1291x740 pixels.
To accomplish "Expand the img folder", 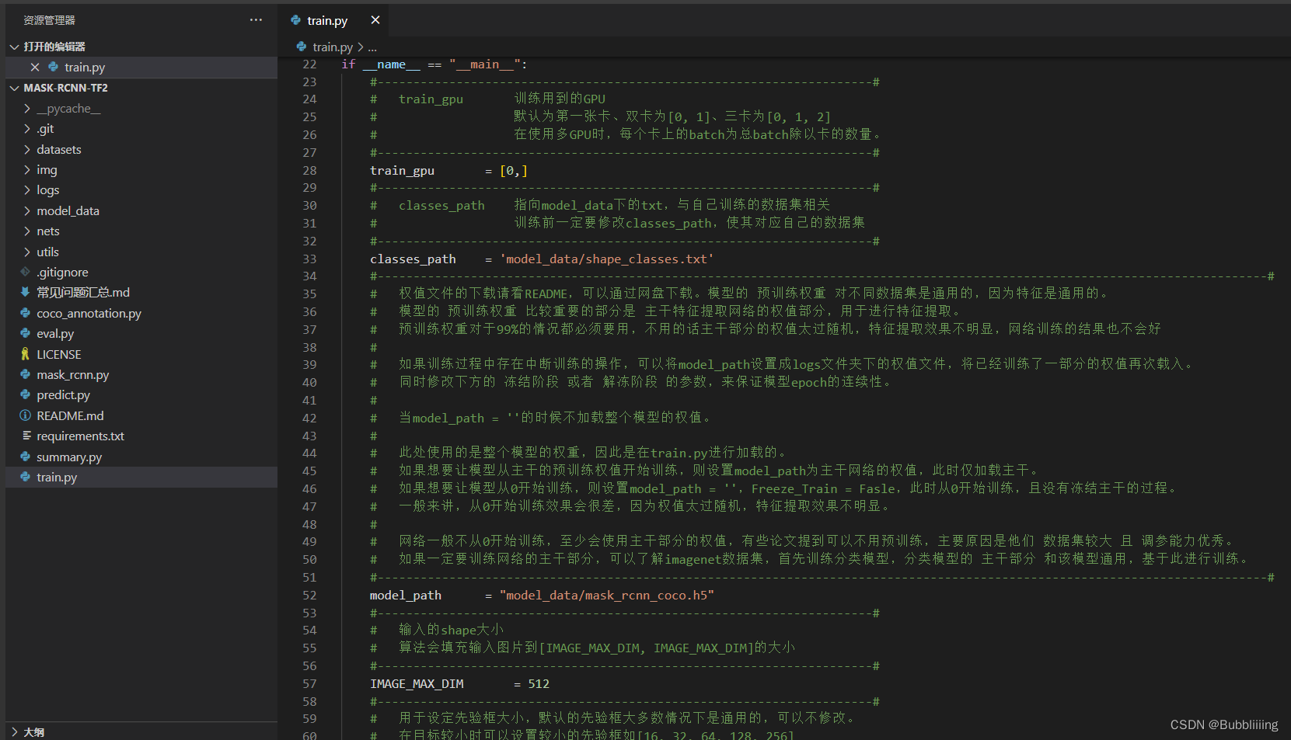I will click(x=27, y=170).
